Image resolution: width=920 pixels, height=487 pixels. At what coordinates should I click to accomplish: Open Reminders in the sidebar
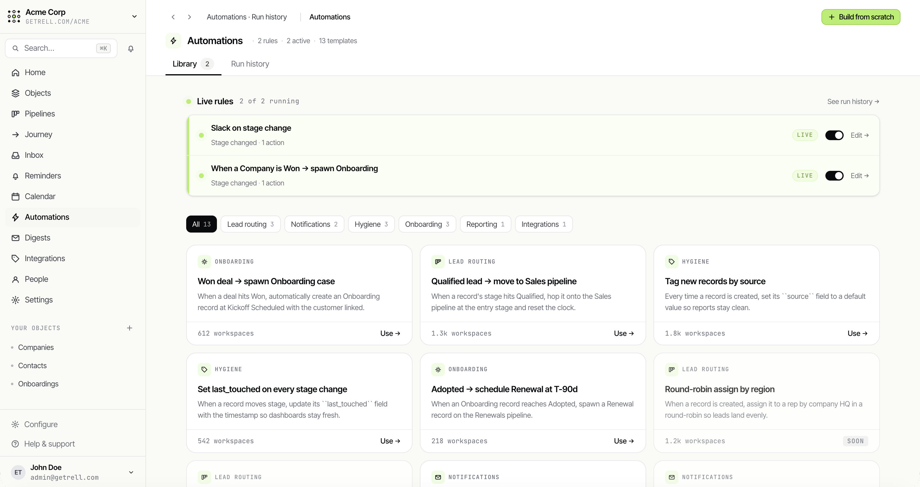pyautogui.click(x=73, y=176)
